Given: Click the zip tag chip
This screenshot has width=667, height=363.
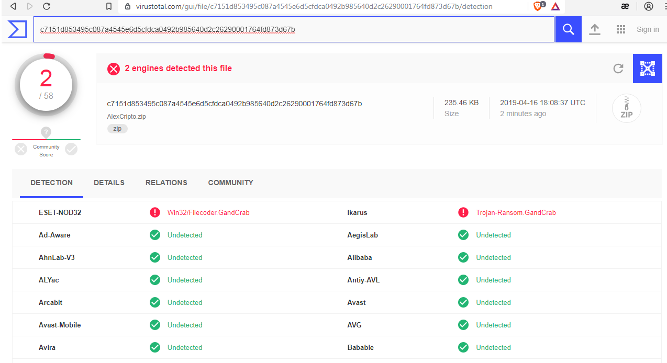Looking at the screenshot, I should 117,129.
